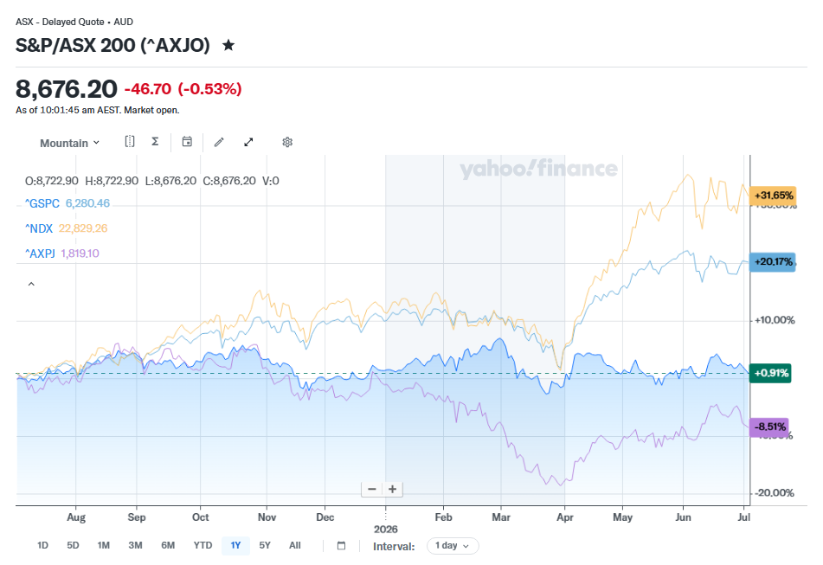The image size is (823, 565).
Task: Click the O:8,722.90 open value
Action: click(x=51, y=181)
